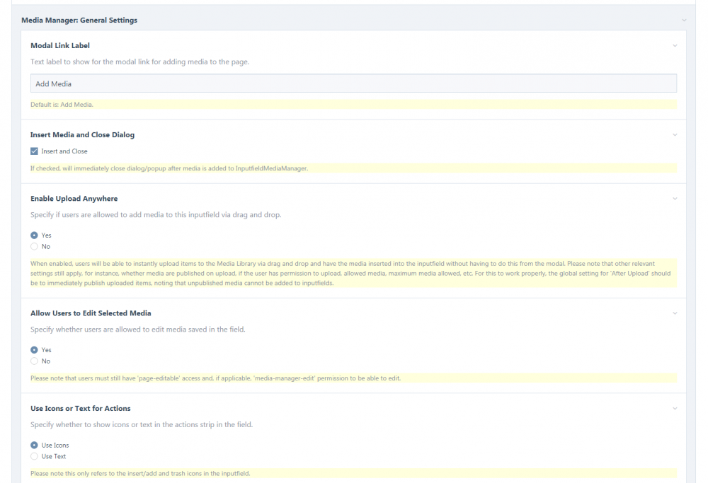Screen dimensions: 708x483
Task: Collapse the Enable Upload Anywhere section
Action: 674,198
